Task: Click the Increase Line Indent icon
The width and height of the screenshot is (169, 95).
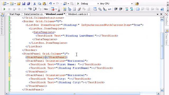Action: (x=121, y=9)
